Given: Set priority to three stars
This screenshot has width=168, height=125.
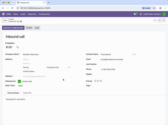Looking at the screenshot, I should pos(101,81).
